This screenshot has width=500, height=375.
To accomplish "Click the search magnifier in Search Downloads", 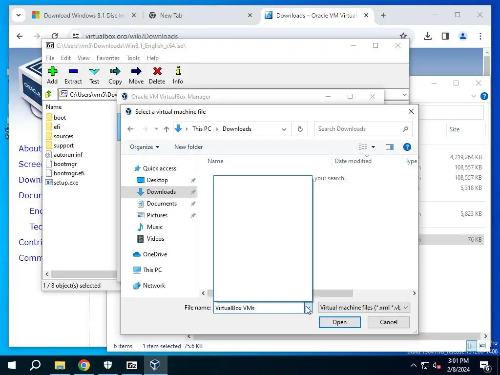I will tap(405, 129).
